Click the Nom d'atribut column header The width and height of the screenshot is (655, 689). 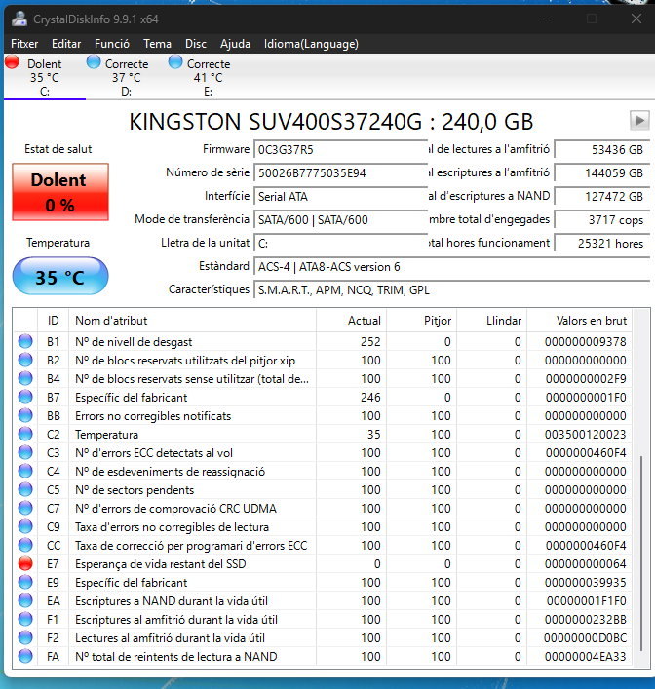point(192,321)
